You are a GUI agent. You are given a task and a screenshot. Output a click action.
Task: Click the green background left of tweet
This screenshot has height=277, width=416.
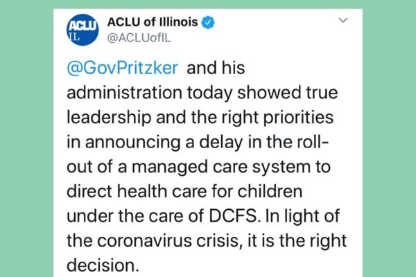click(28, 138)
